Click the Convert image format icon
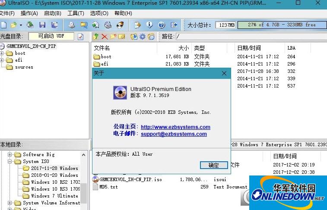This screenshot has height=210, width=327. 96,25
